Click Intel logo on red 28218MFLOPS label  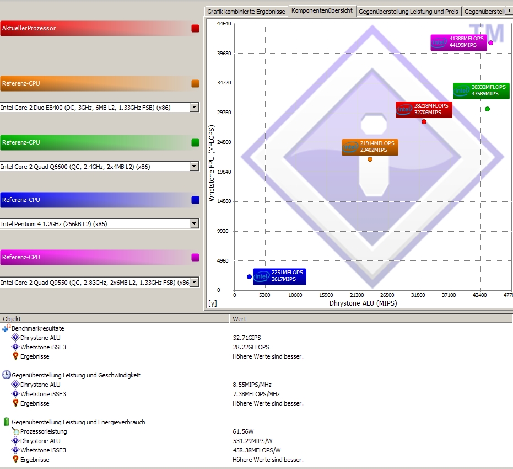coord(404,109)
